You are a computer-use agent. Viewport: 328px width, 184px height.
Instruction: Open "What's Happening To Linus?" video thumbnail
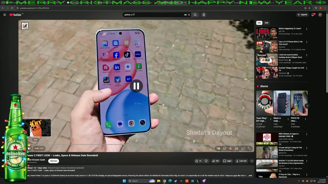[x=267, y=33]
